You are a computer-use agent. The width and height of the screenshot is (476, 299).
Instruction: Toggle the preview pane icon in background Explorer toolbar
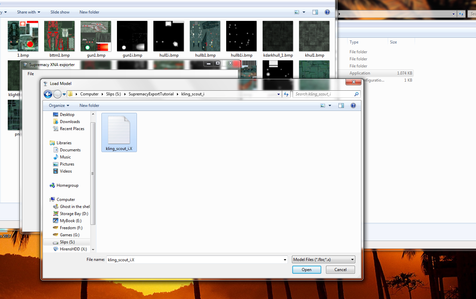click(315, 12)
